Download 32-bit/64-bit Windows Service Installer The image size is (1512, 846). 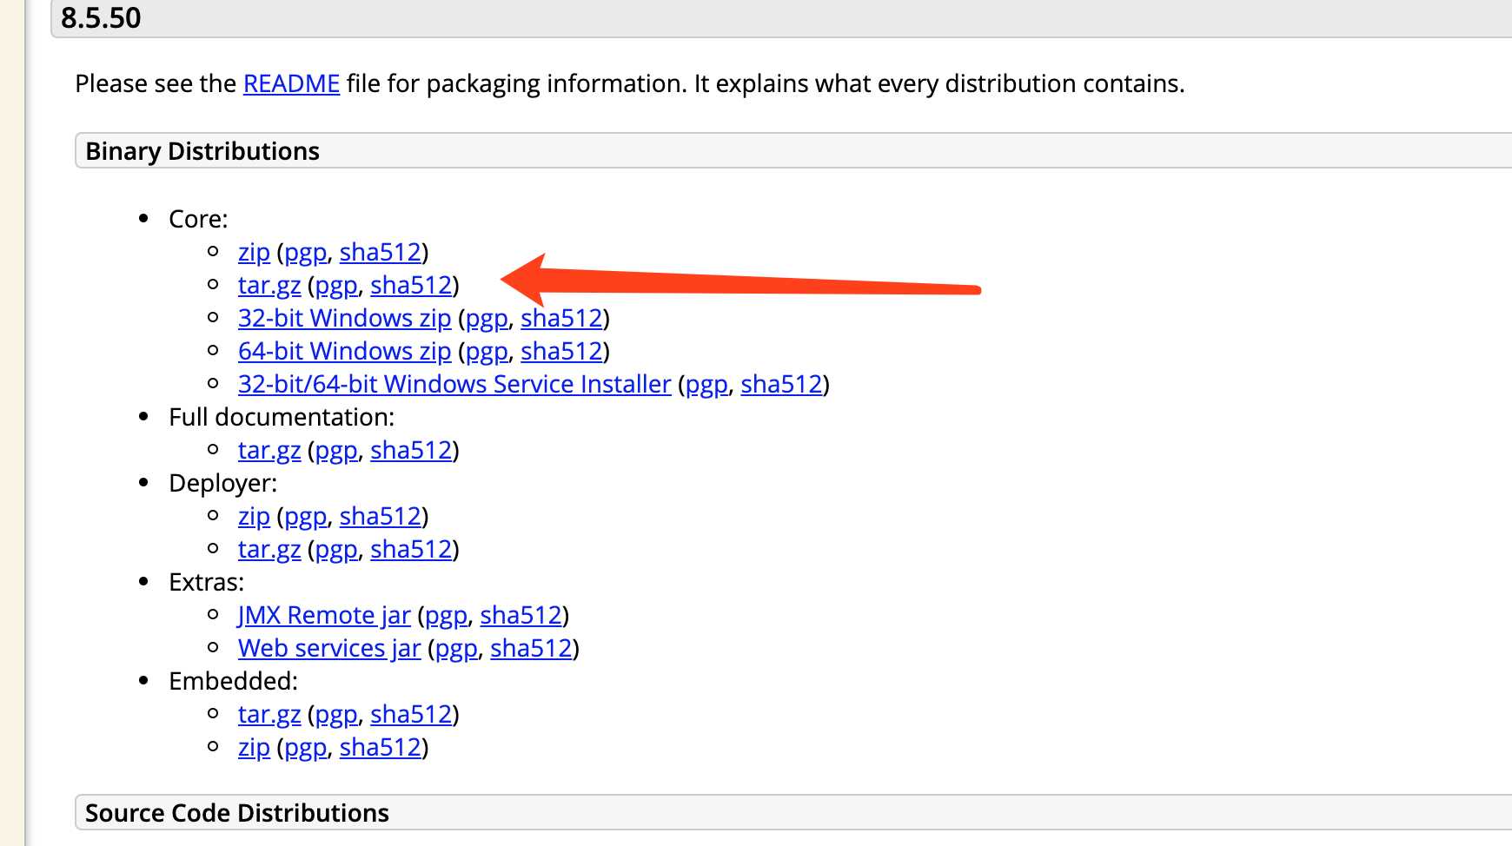pyautogui.click(x=454, y=385)
